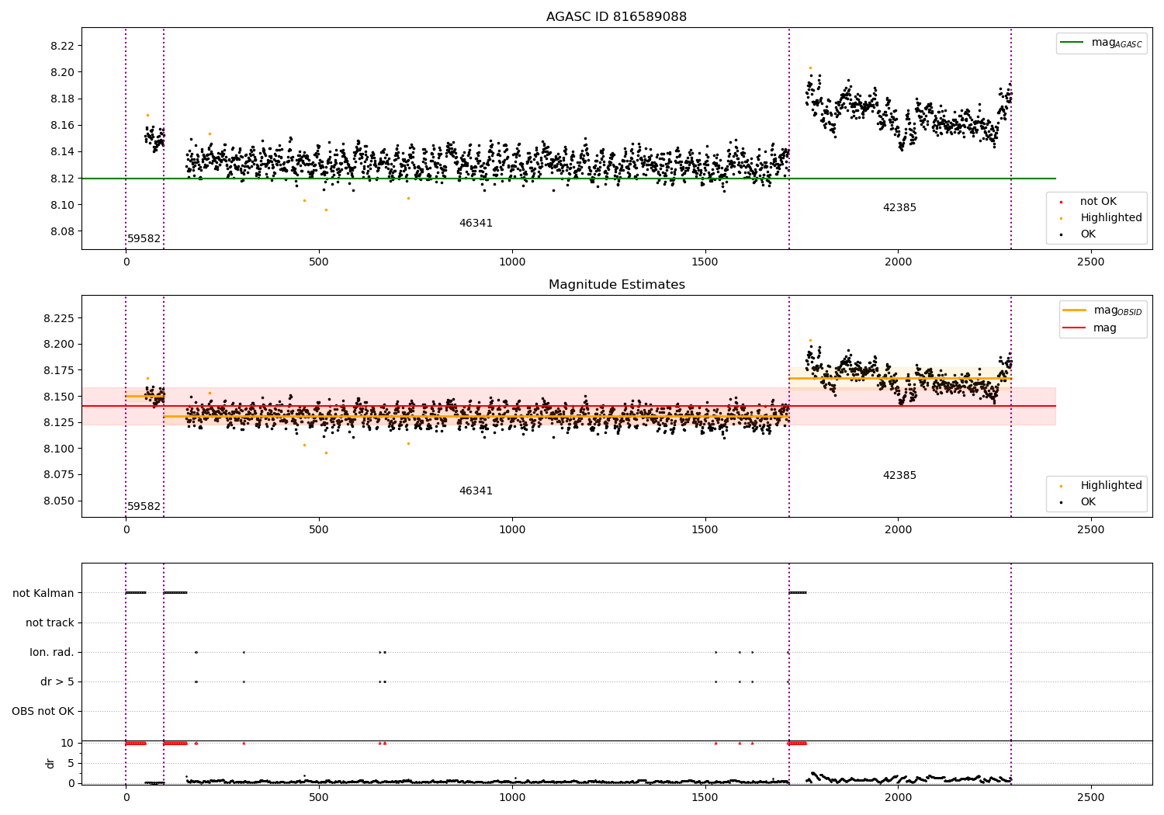Select the mag AGASC legend entry

pyautogui.click(x=1101, y=43)
